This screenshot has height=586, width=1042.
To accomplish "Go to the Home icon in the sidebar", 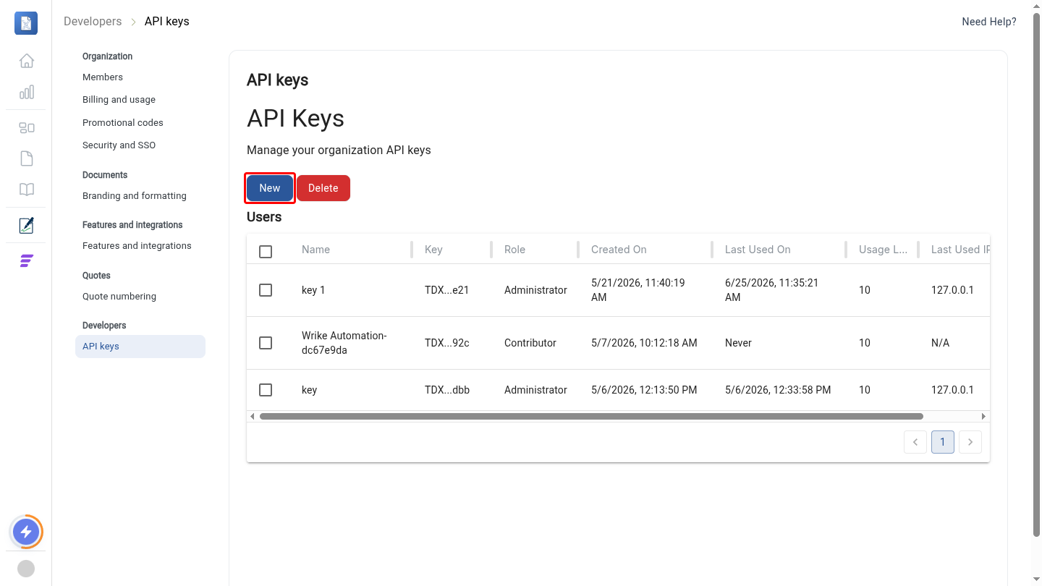I will (27, 61).
